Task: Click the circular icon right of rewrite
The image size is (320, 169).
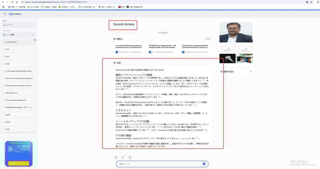Action: (x=130, y=157)
